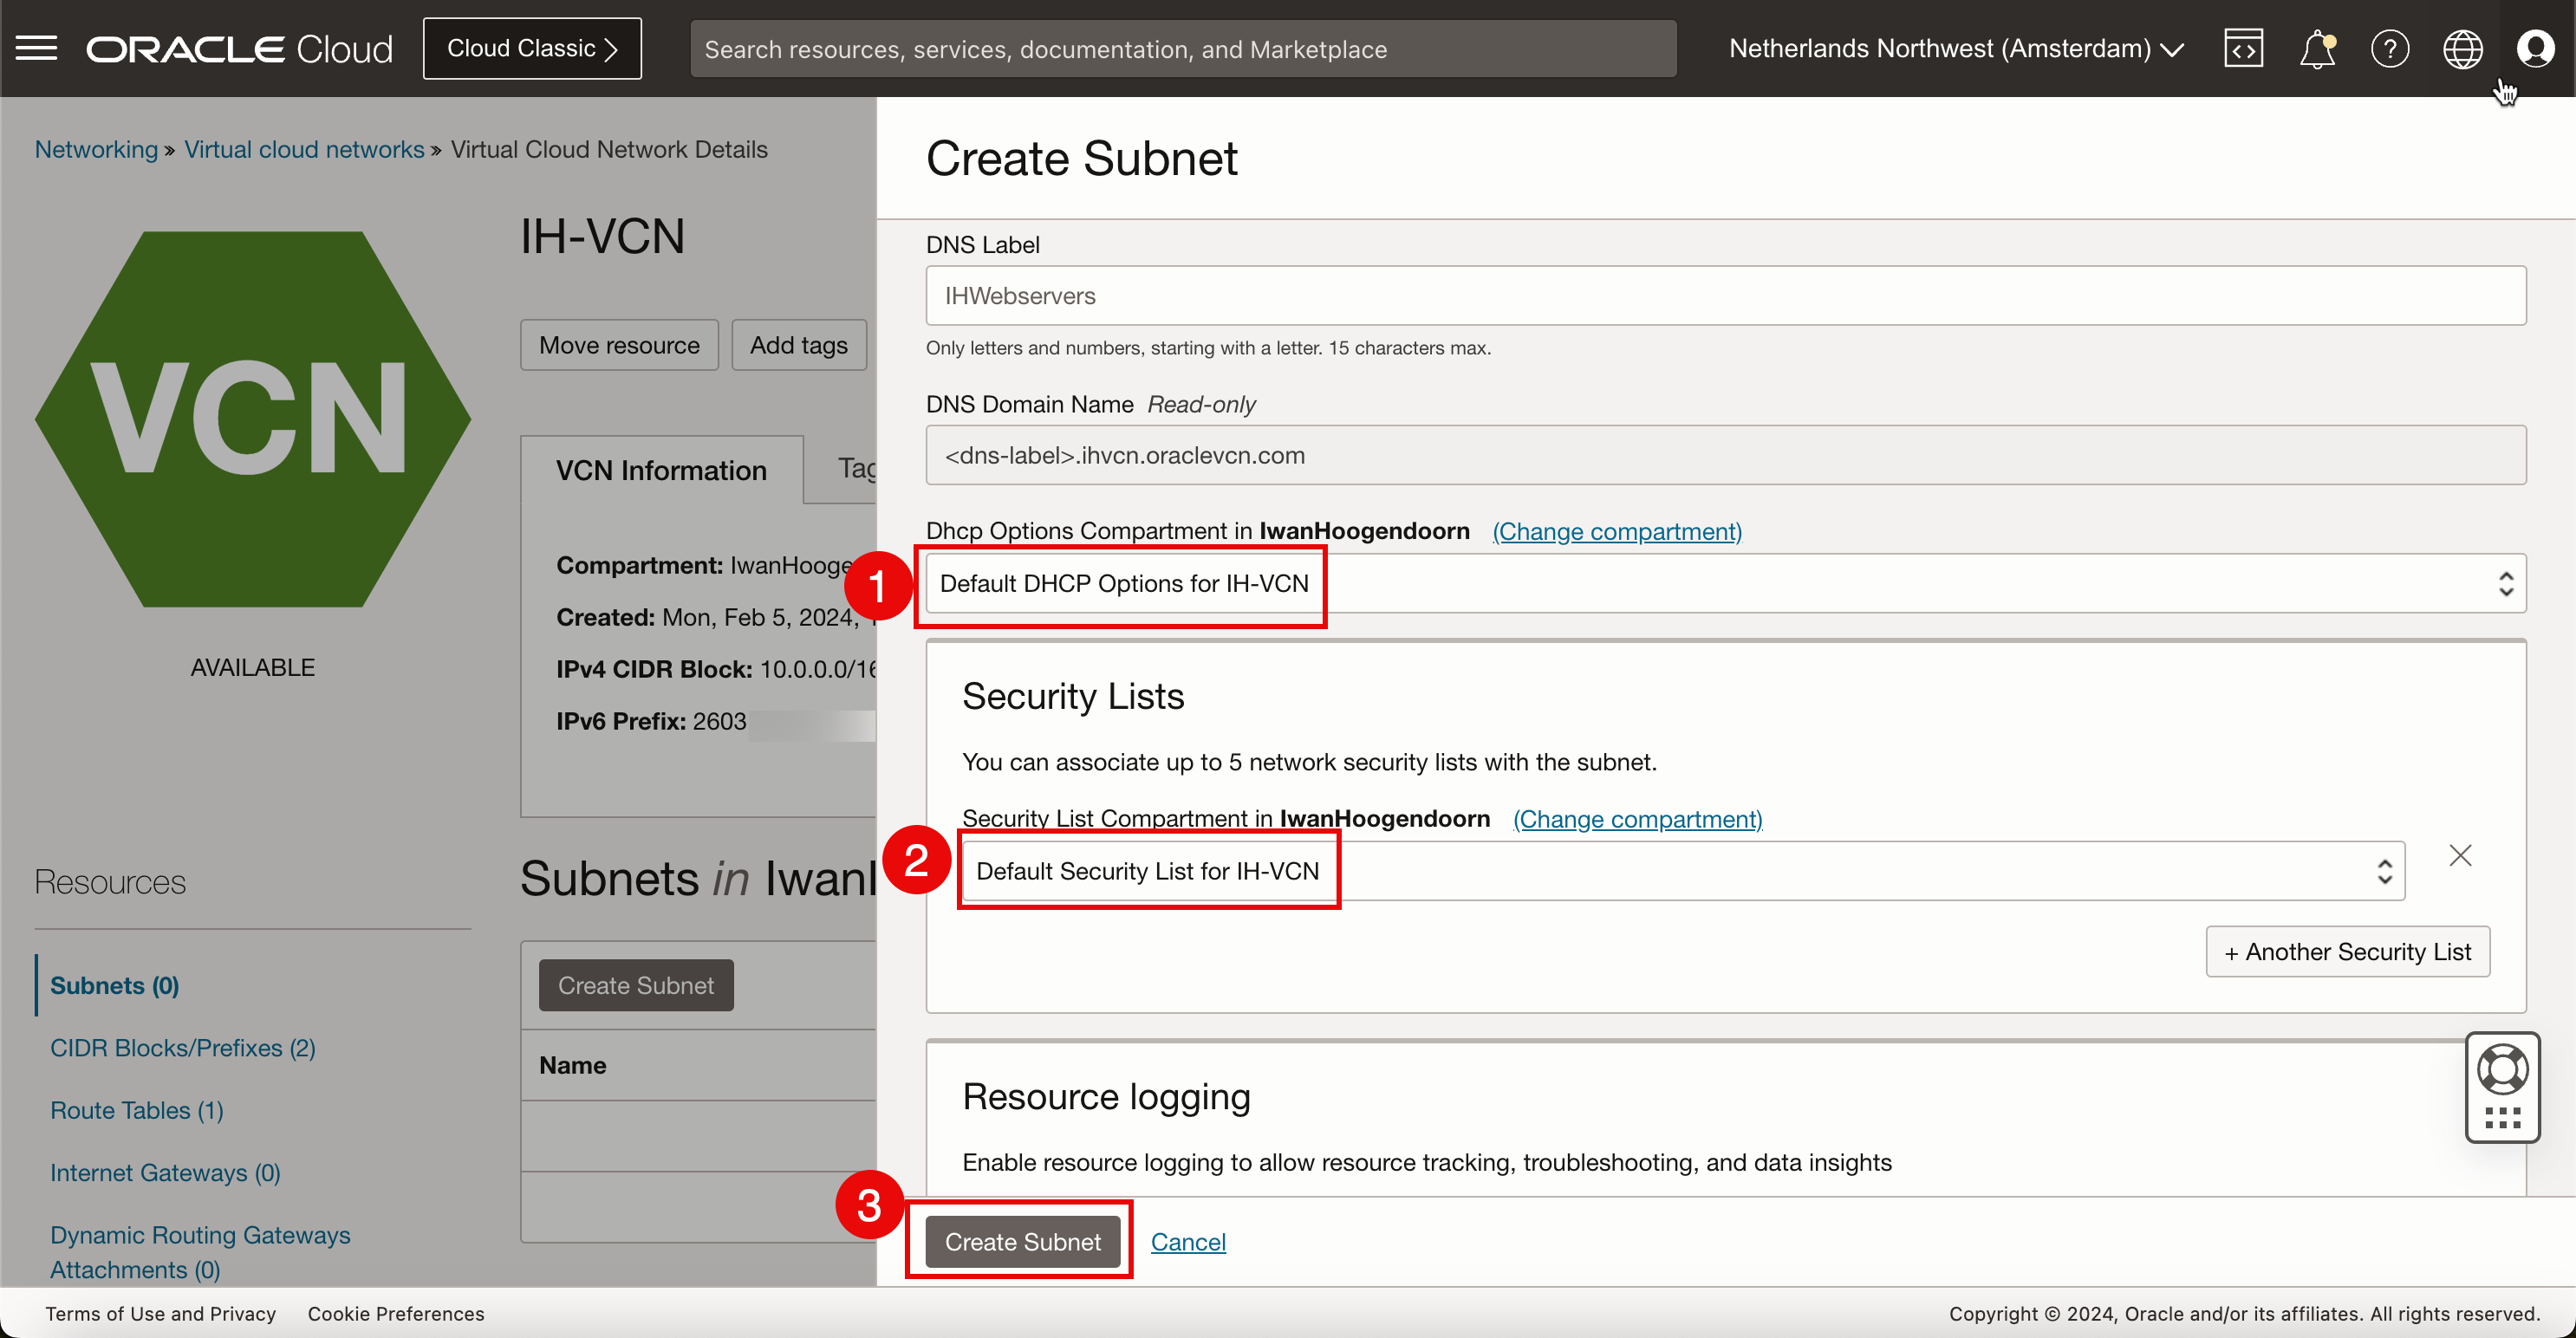Click into the DNS Label field
This screenshot has width=2576, height=1338.
coord(1725,296)
